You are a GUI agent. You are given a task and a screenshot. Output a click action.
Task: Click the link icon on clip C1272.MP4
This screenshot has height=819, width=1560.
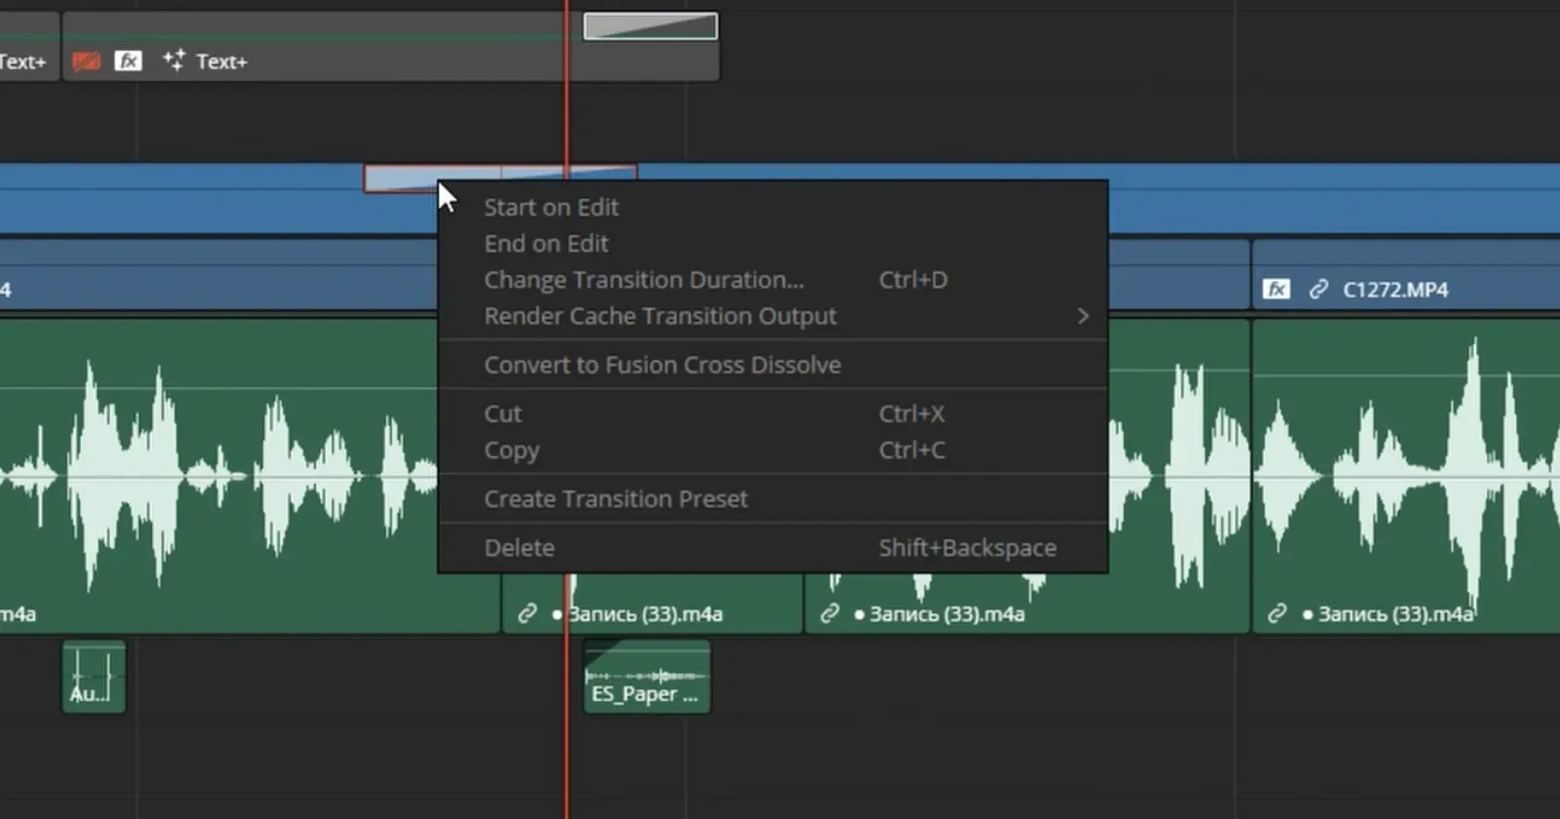coord(1318,290)
